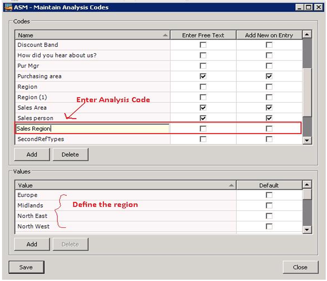Select the Sales Area code
The image size is (327, 281).
93,108
